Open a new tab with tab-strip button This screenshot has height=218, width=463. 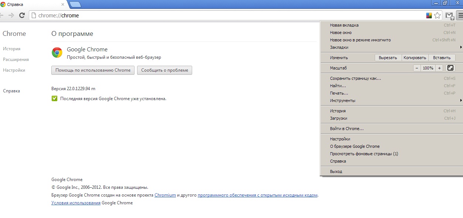click(x=75, y=4)
